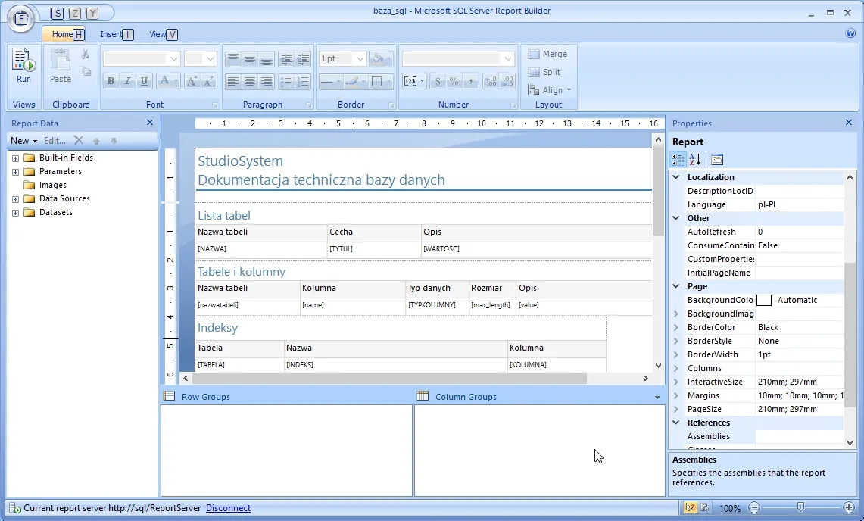864x521 pixels.
Task: Align text right in Paragraph group
Action: pyautogui.click(x=266, y=82)
